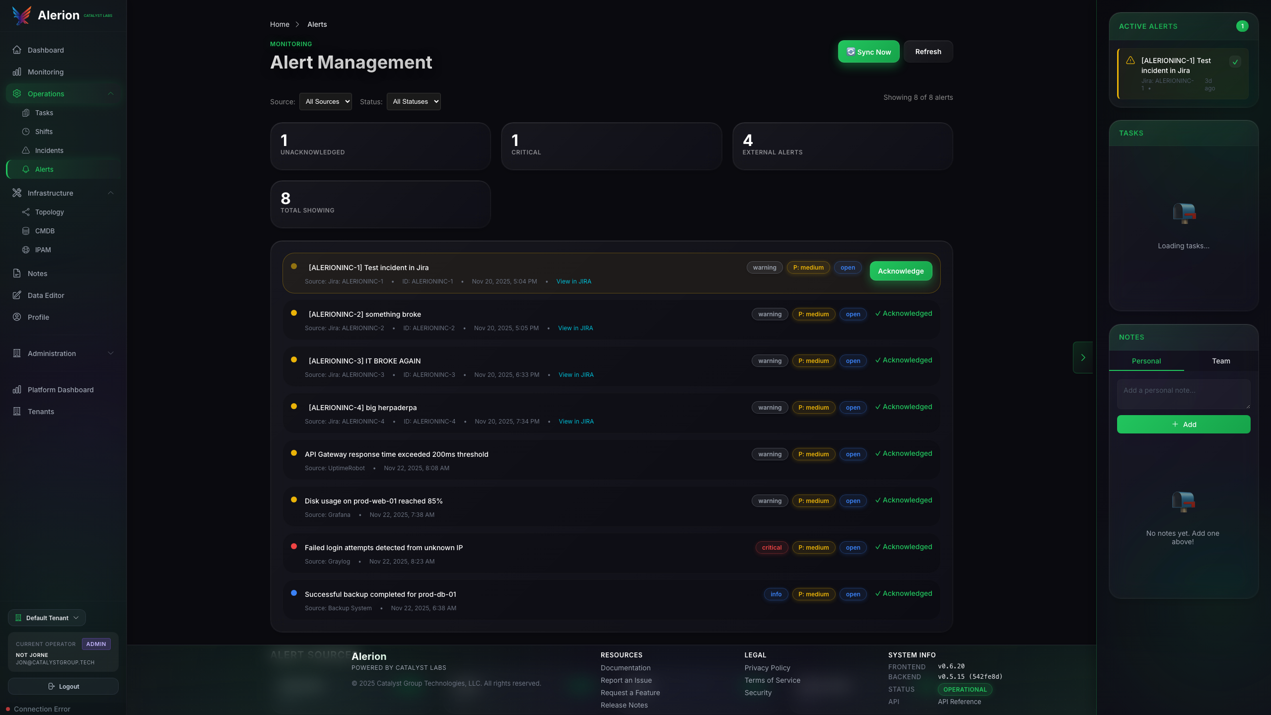Open the Topology sidebar icon

26,212
